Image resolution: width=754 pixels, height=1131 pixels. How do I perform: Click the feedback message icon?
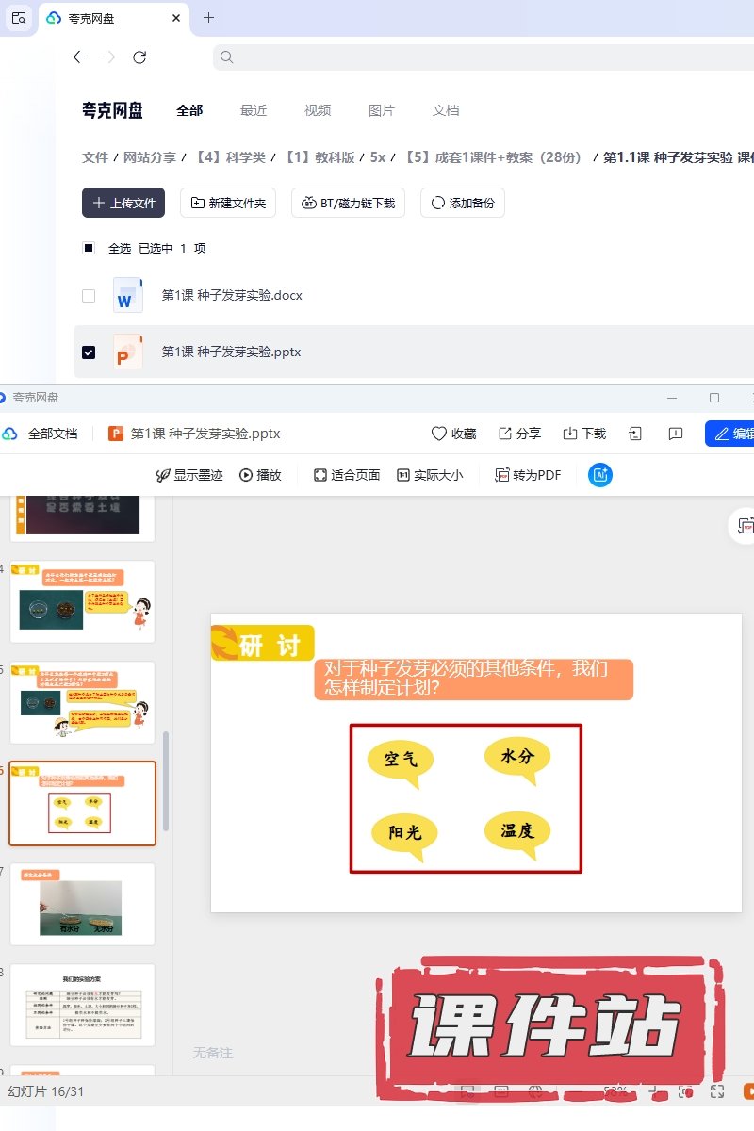[x=675, y=434]
